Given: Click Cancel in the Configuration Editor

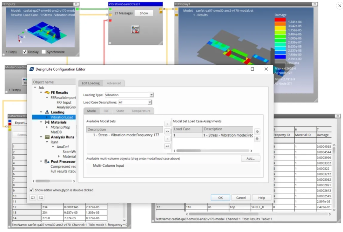Looking at the screenshot, I should [241, 198].
